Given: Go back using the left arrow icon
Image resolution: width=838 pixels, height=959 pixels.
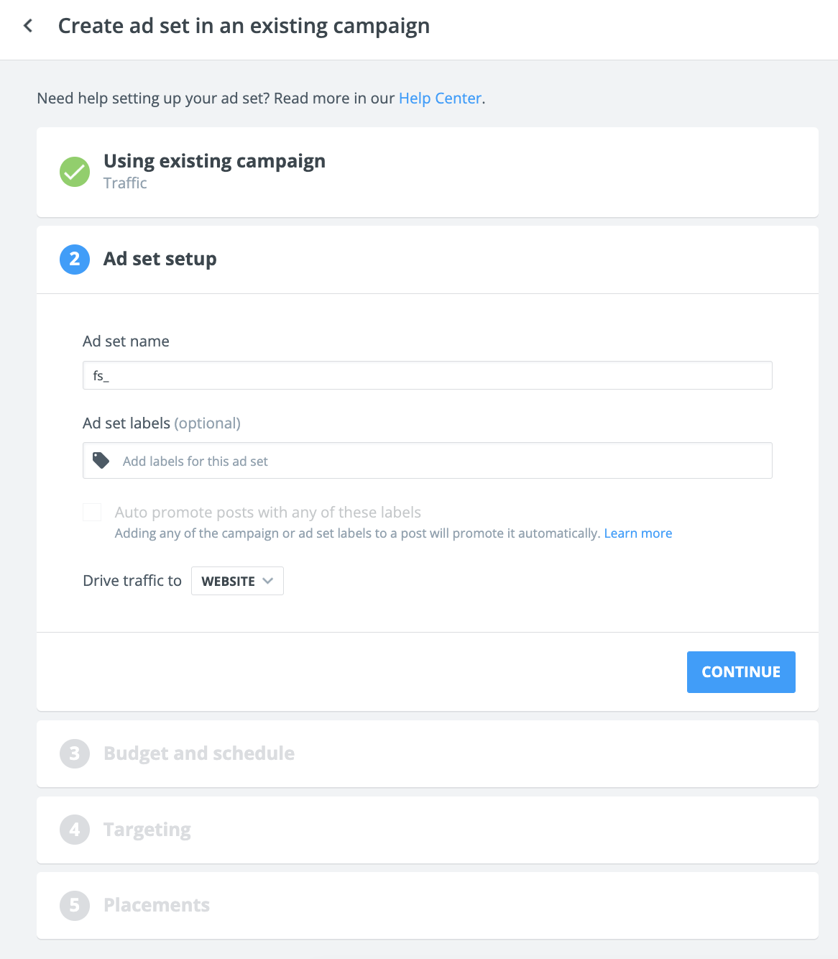Looking at the screenshot, I should 28,26.
